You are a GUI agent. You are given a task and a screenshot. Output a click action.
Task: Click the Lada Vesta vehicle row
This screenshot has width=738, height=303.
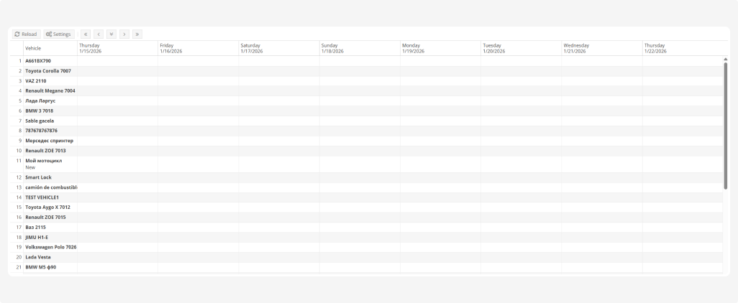[x=38, y=257]
